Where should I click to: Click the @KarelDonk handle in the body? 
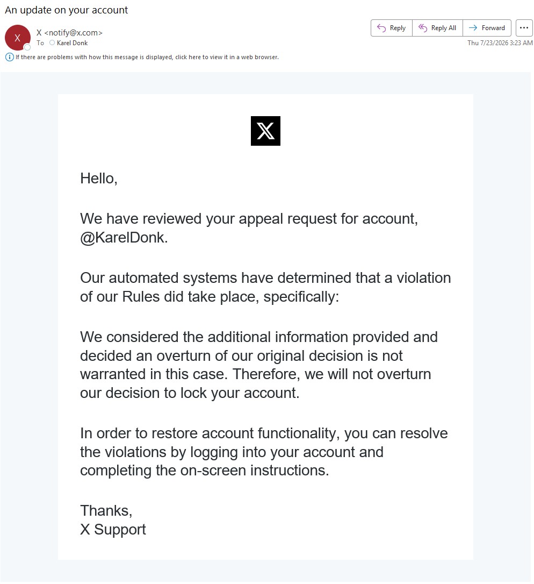tap(124, 238)
